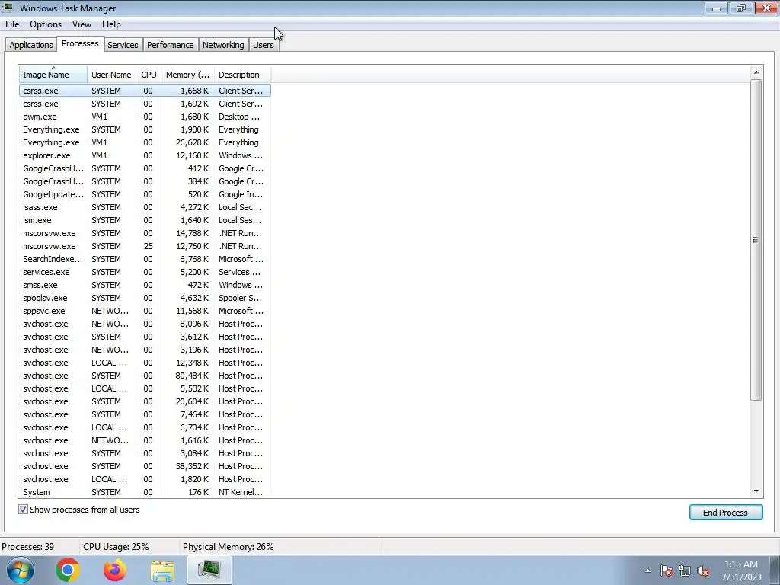Sort by CPU column header
Screen dimensions: 780x585
(x=149, y=75)
